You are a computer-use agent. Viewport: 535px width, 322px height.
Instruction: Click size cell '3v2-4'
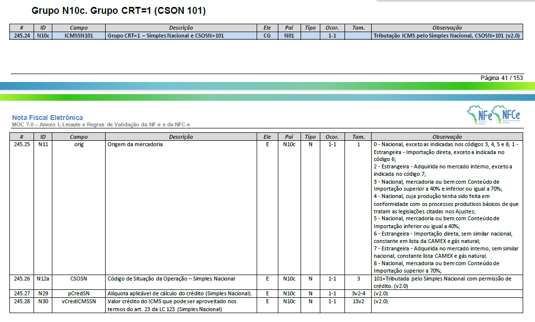click(x=359, y=293)
